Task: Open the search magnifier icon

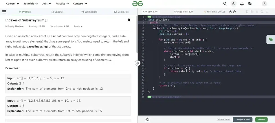Action: (x=225, y=3)
